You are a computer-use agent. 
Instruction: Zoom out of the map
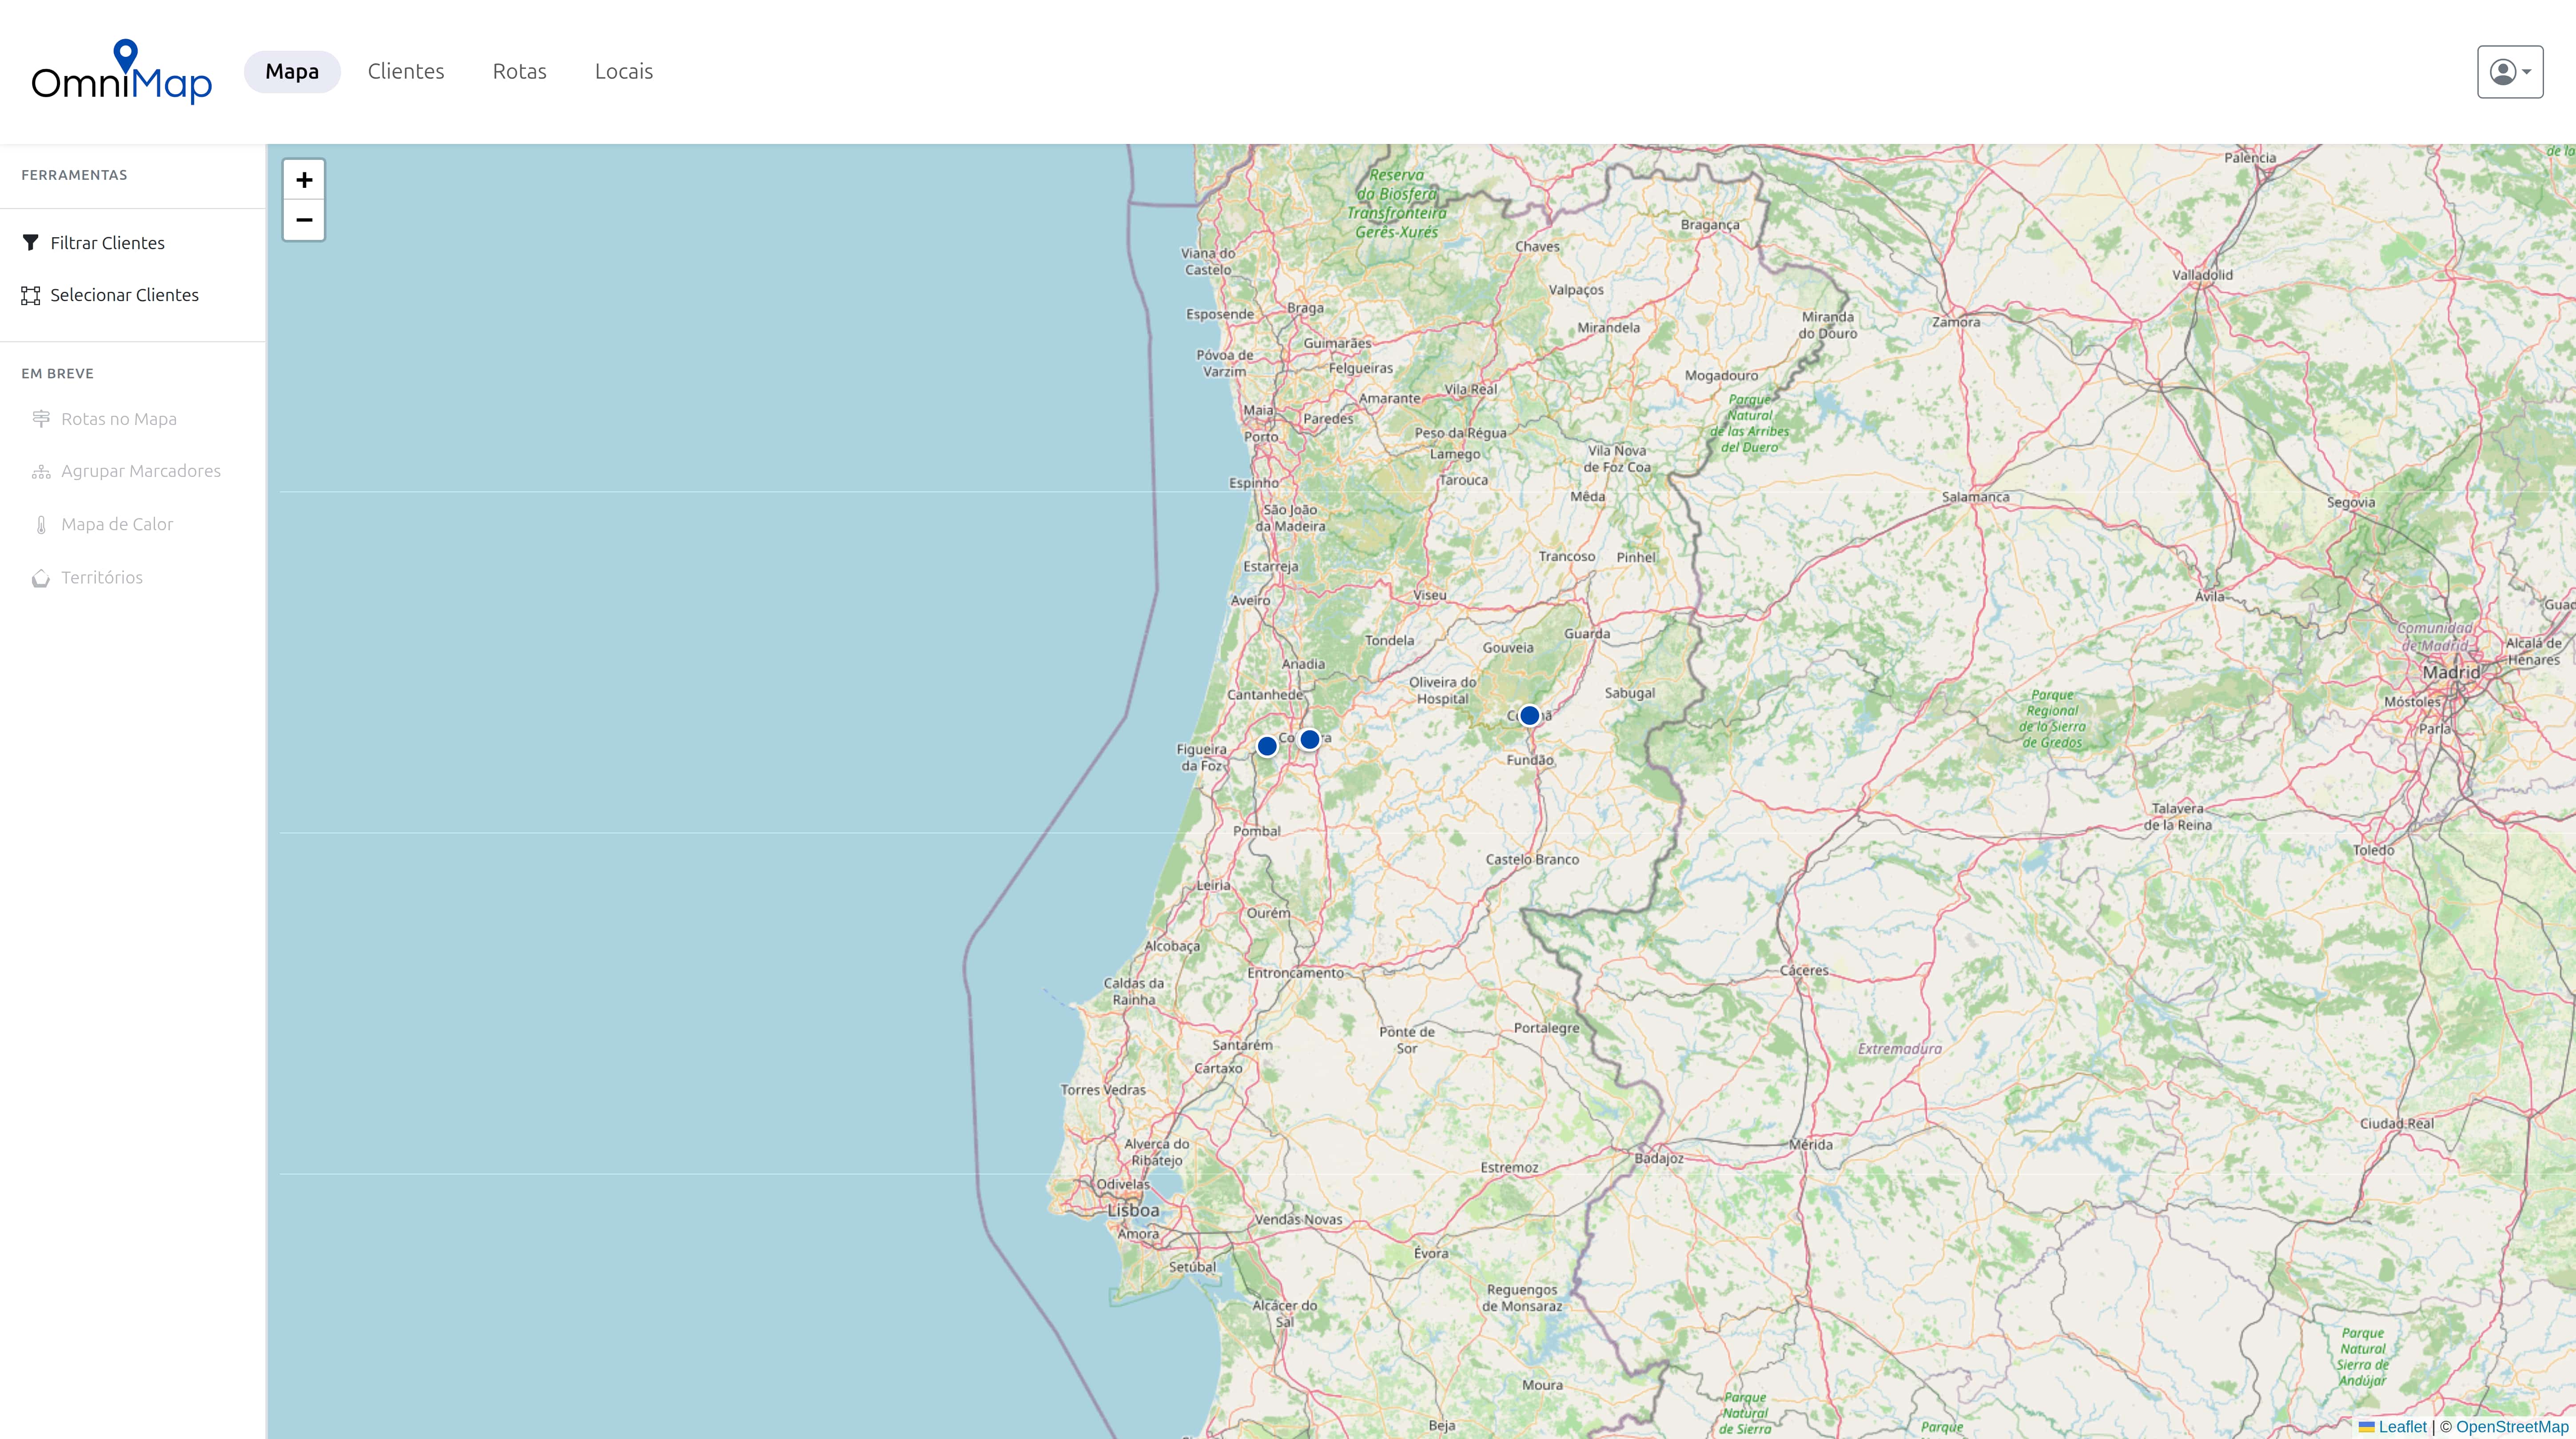[x=304, y=220]
